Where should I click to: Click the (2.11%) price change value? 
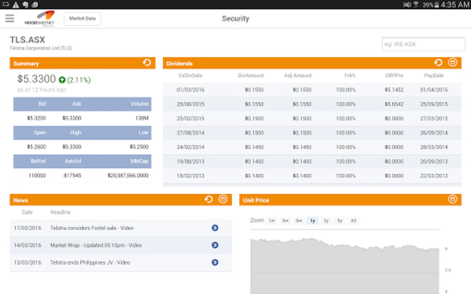79,80
